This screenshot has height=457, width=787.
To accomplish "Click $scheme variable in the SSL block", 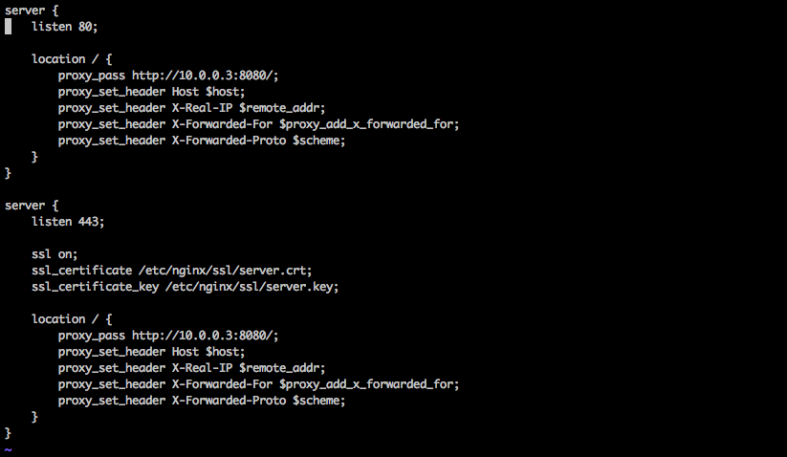I will (x=318, y=400).
